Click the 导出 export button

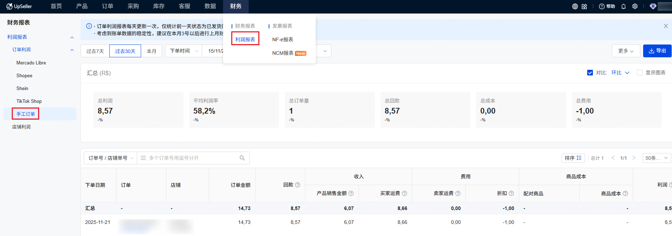coord(657,51)
